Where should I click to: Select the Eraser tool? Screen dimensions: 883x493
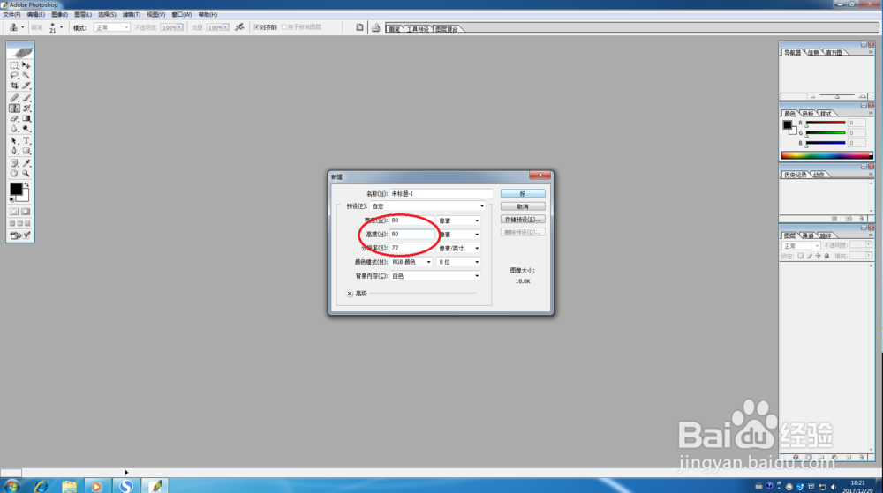14,118
